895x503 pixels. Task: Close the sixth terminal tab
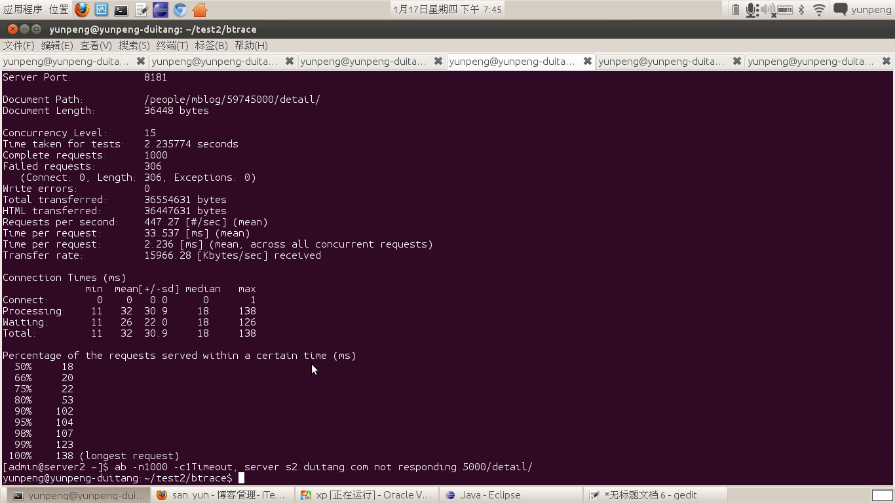tap(886, 61)
